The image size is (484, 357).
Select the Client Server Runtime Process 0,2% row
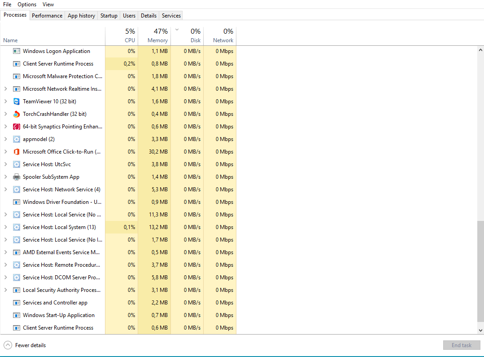(x=118, y=64)
